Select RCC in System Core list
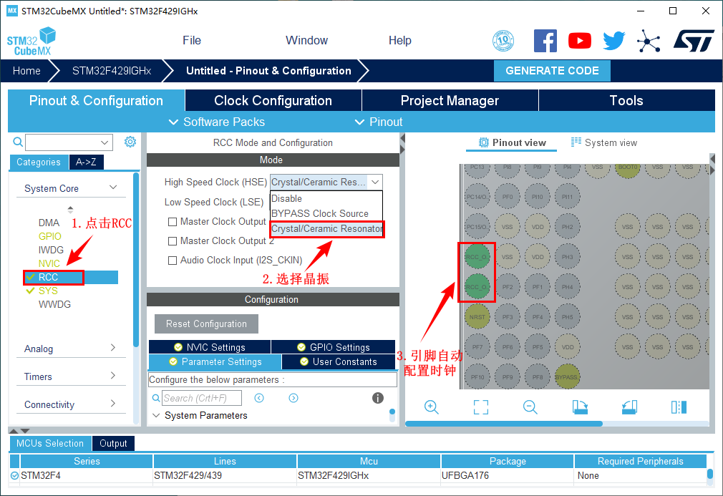Viewport: 723px width, 496px height. 49,277
